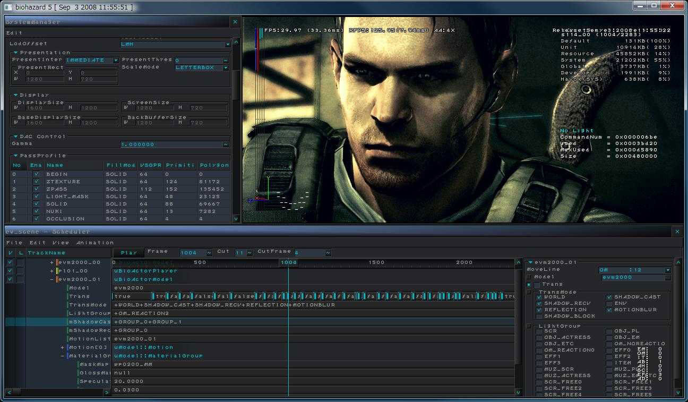Open the MoveLine dropdown
The width and height of the screenshot is (688, 402).
(667, 270)
